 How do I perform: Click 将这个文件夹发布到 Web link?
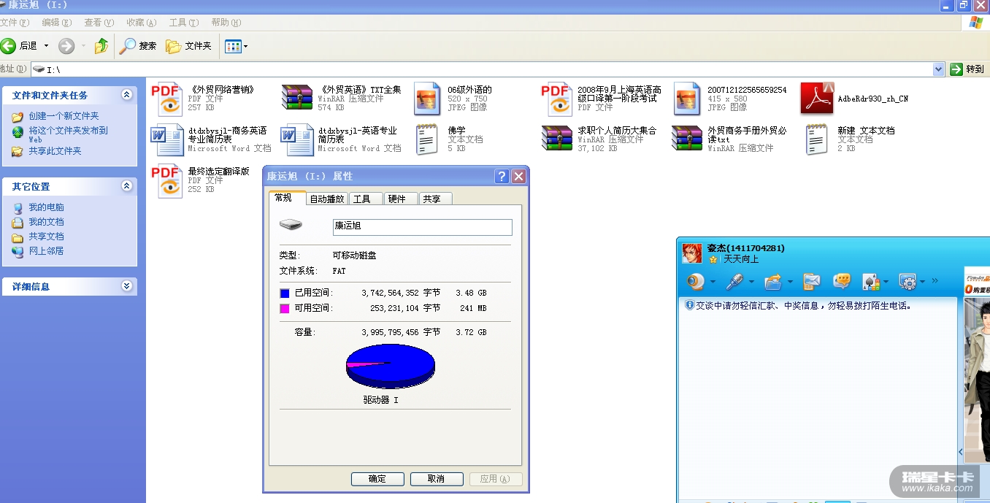[x=68, y=134]
